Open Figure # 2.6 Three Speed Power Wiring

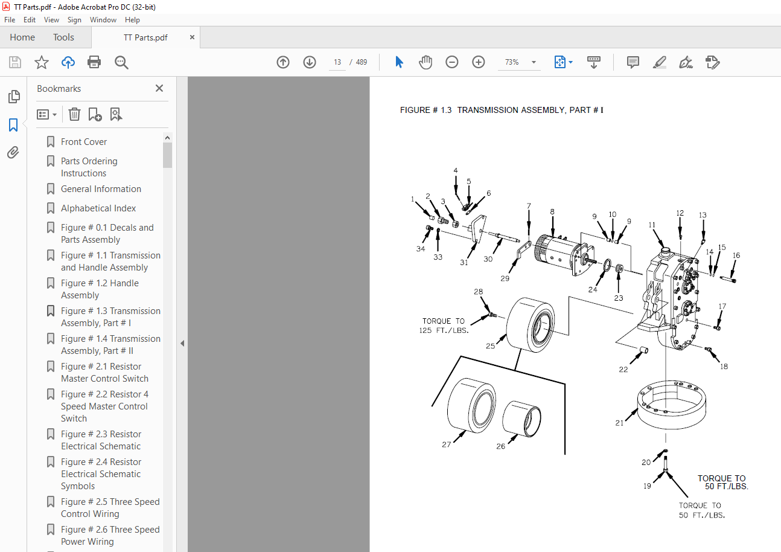[x=110, y=536]
